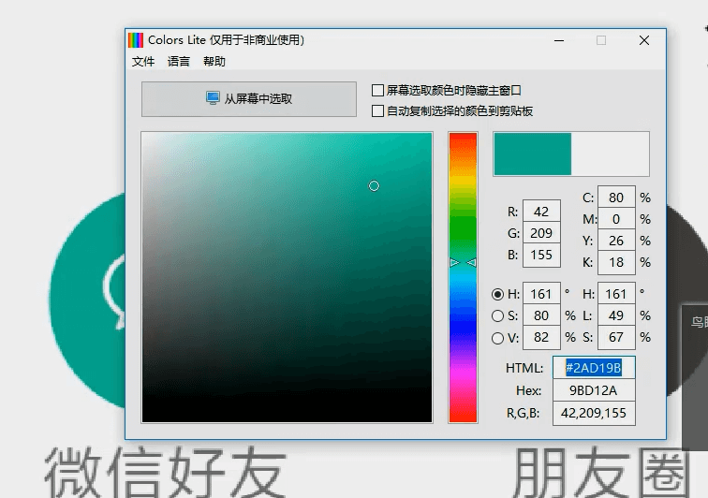Click the Colors Lite title bar text
708x498 pixels.
point(227,40)
